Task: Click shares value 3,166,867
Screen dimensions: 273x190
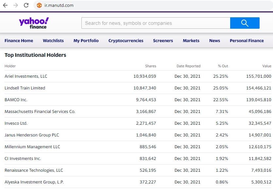Action: coord(146,111)
